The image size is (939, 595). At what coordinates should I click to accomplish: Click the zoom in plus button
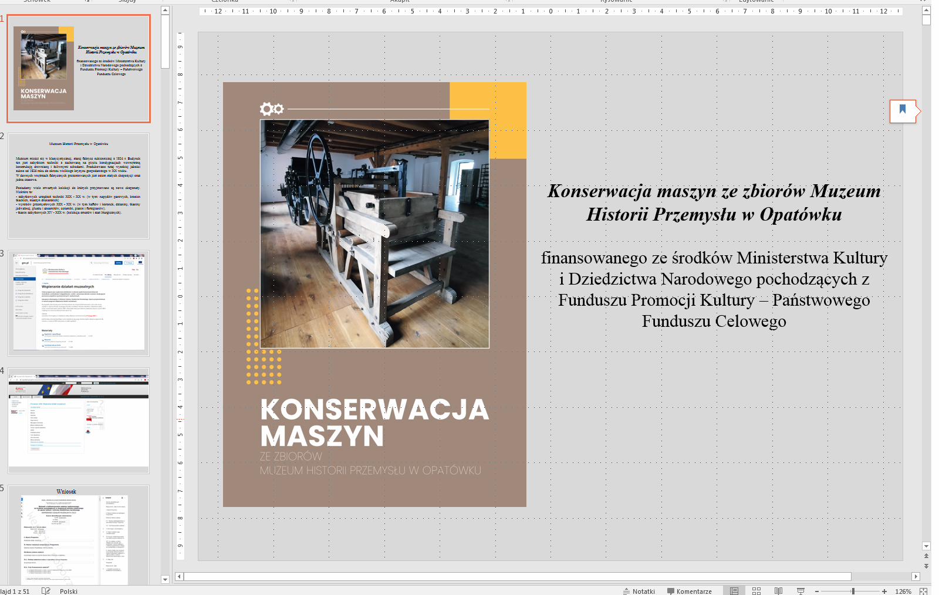point(884,591)
